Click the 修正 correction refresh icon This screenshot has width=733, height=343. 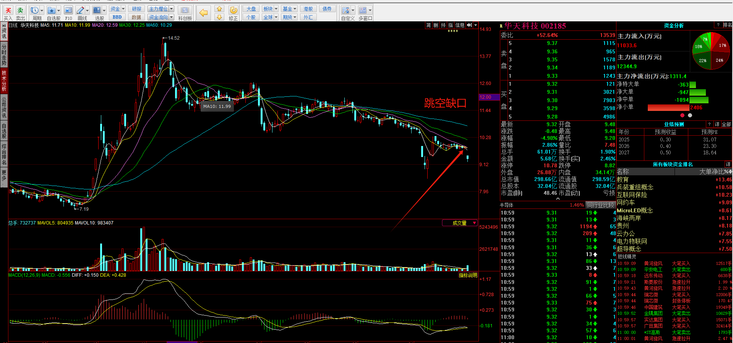(x=234, y=10)
